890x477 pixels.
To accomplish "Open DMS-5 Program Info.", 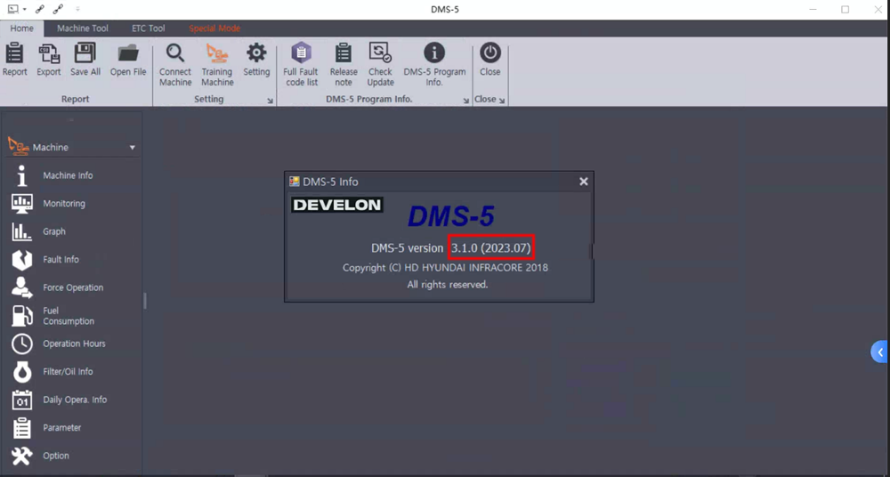I will tap(434, 65).
